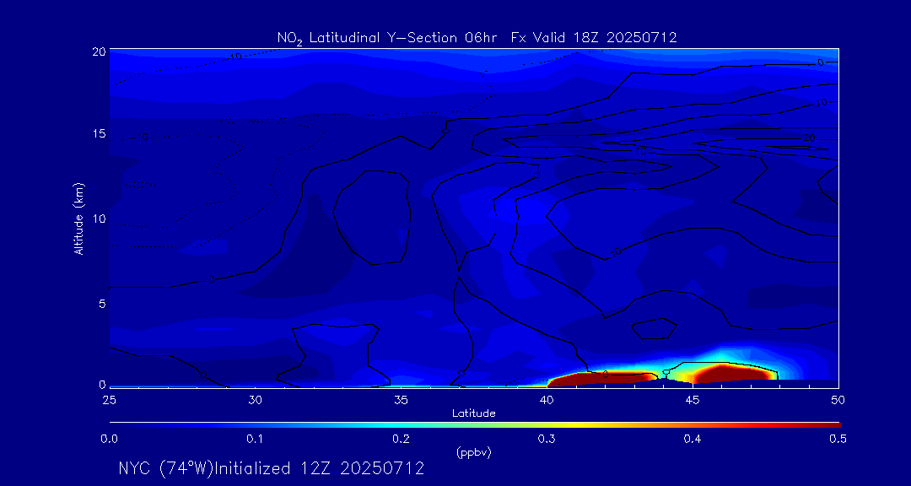This screenshot has height=486, width=911.
Task: Click the color bar label 0.4
Action: click(x=693, y=440)
